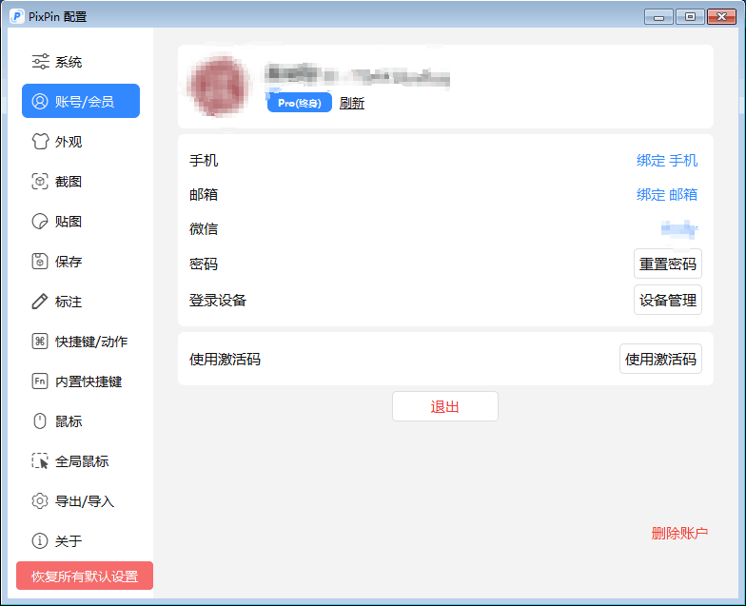746x606 pixels.
Task: Click the 全局鼠标 cursor selection icon
Action: click(x=40, y=460)
